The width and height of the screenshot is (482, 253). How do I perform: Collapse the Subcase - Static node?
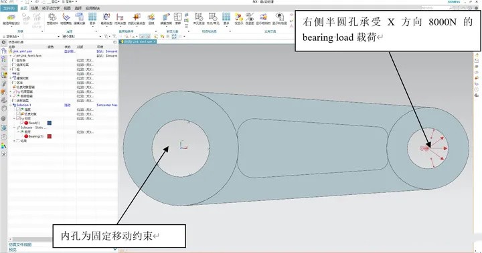(x=15, y=128)
